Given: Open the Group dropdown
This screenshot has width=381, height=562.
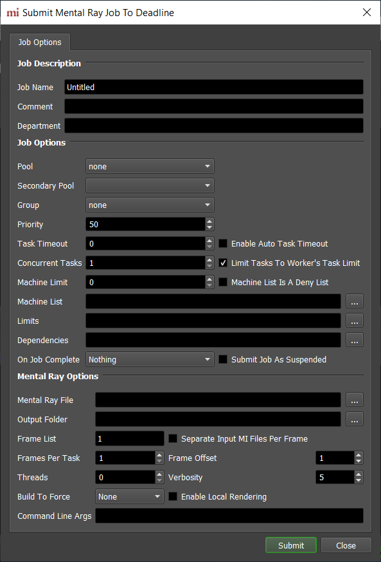Looking at the screenshot, I should point(150,205).
